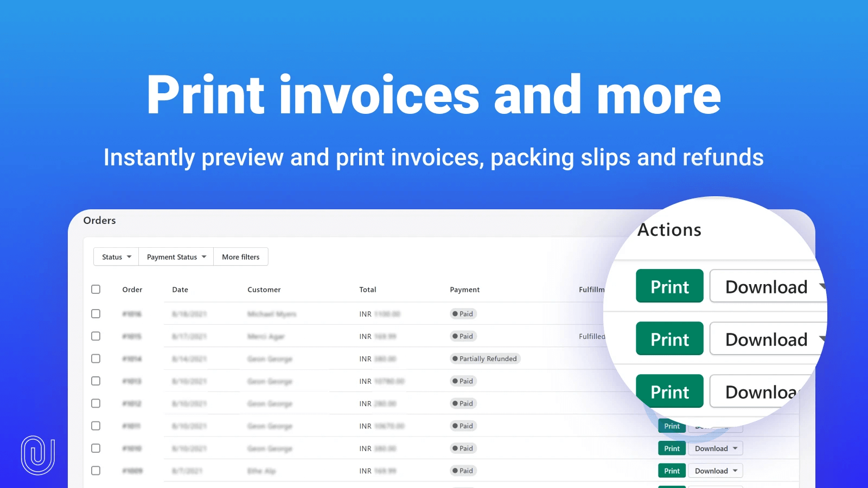Viewport: 868px width, 488px height.
Task: Click the paperclip app logo icon
Action: click(x=37, y=454)
